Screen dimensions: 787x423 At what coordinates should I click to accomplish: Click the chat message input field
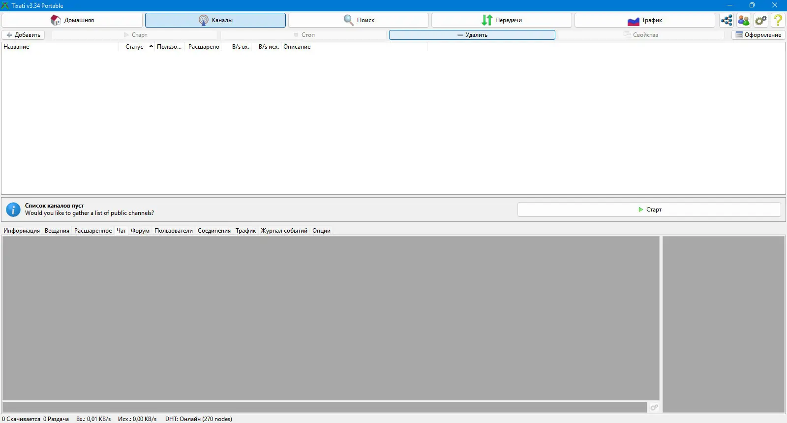(325, 407)
